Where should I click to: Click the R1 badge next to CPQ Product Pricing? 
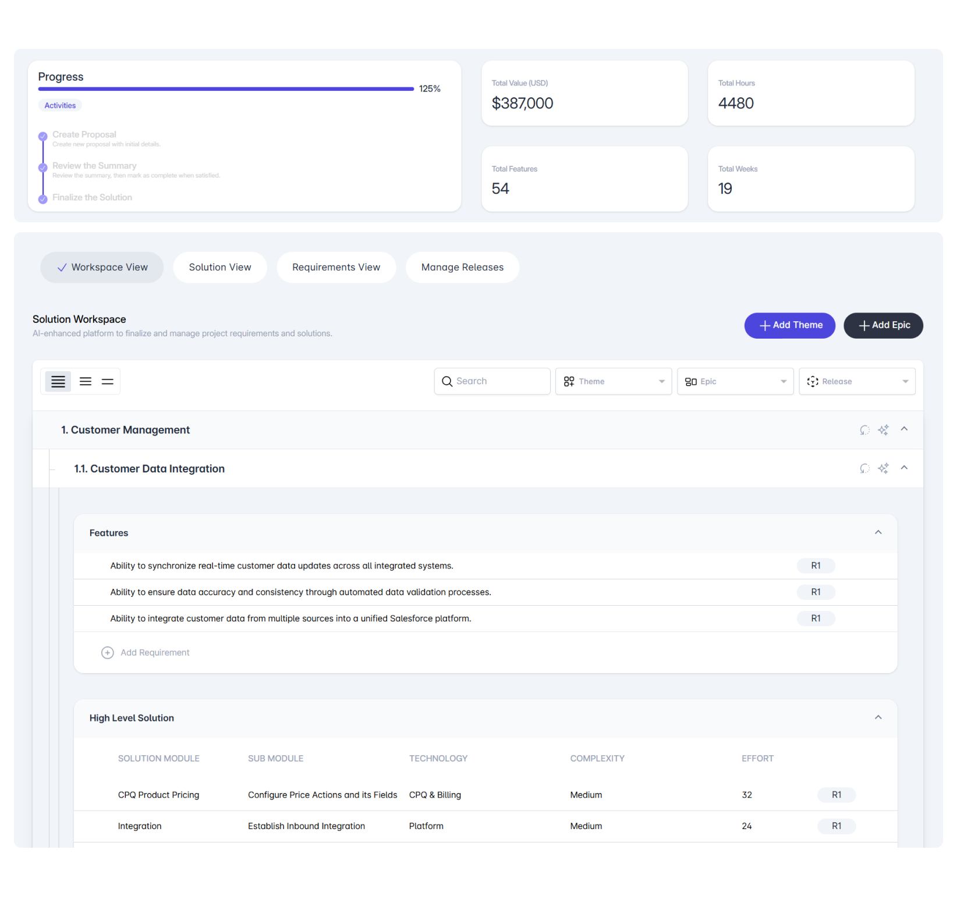[836, 795]
